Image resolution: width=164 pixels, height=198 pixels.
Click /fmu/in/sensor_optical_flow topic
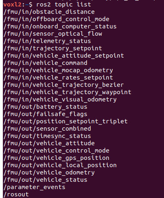[53, 34]
